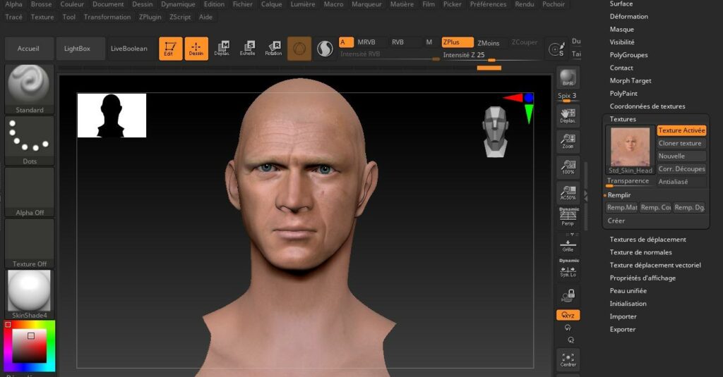Click the Centrer frame icon
The width and height of the screenshot is (723, 377).
click(568, 359)
